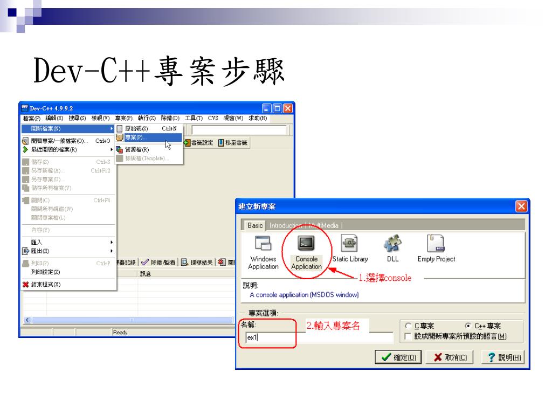The height and width of the screenshot is (414, 552).
Task: Pick the Empty Project icon
Action: 436,243
